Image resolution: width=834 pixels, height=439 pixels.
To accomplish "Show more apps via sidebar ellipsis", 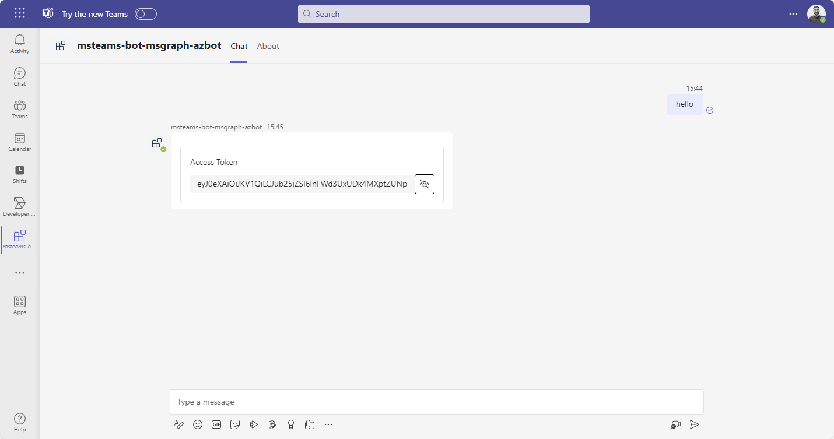I will click(20, 272).
